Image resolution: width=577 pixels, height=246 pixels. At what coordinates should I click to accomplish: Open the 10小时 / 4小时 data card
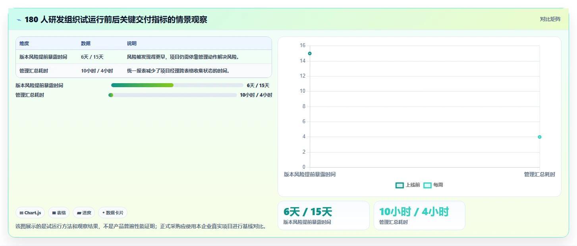(x=419, y=215)
